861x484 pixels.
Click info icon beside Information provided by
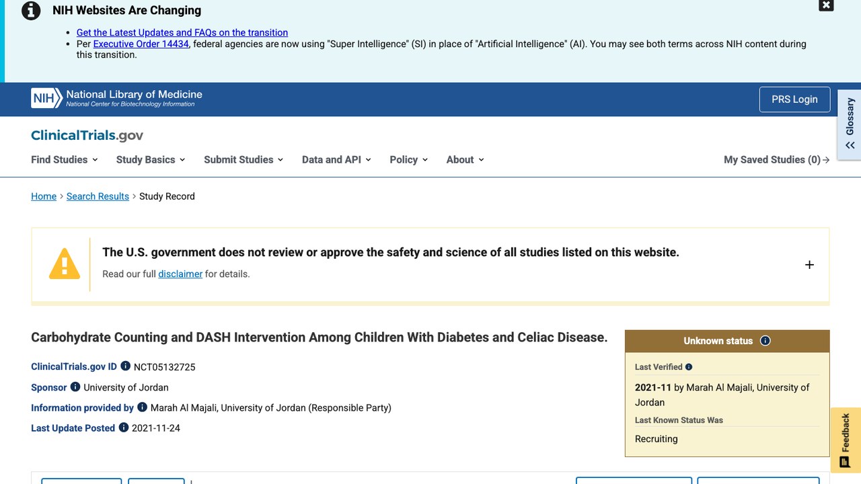click(x=142, y=407)
